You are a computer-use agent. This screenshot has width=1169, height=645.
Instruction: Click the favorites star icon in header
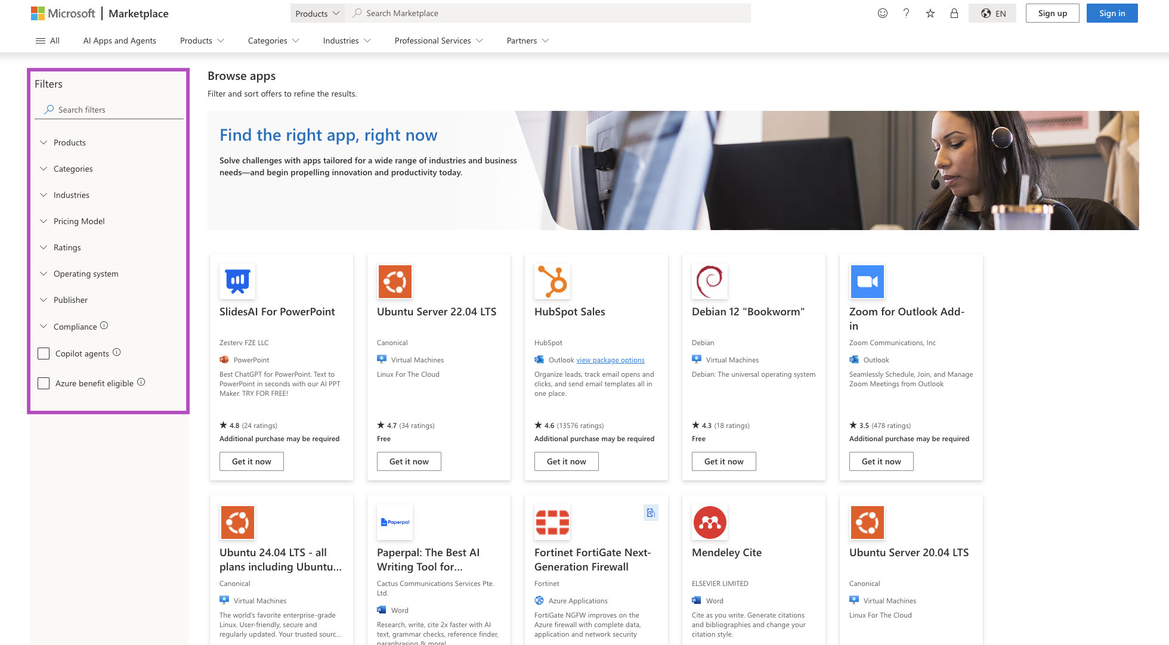tap(930, 13)
